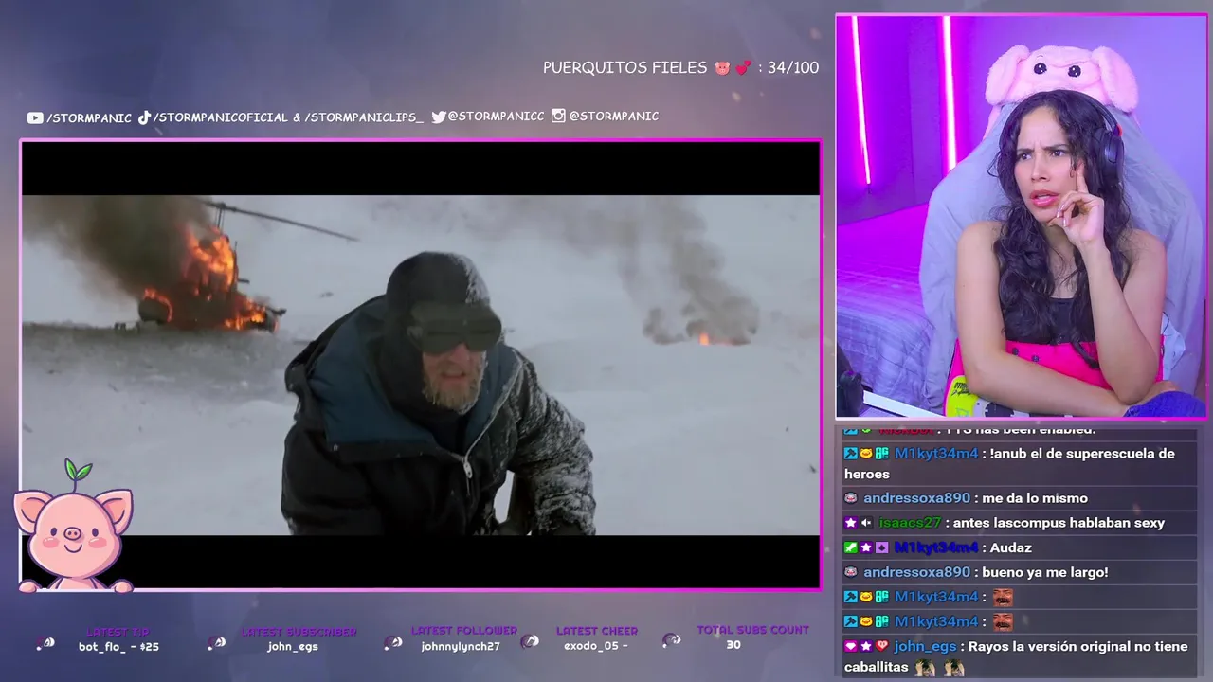Click the star badge in the Audaz message
The width and height of the screenshot is (1213, 682).
pos(866,547)
